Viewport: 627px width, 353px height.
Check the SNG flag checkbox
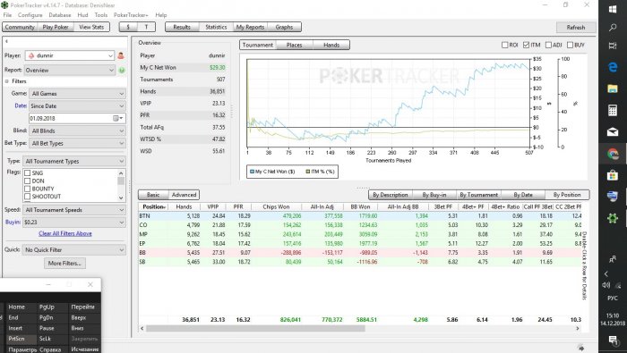tap(27, 173)
